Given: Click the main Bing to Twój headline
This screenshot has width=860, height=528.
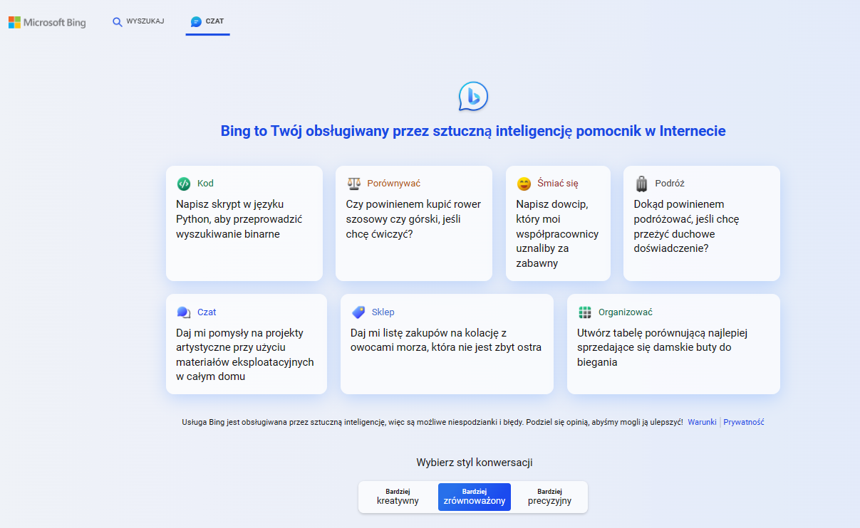Looking at the screenshot, I should click(x=473, y=131).
